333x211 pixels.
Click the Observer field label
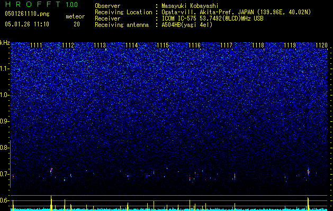107,6
